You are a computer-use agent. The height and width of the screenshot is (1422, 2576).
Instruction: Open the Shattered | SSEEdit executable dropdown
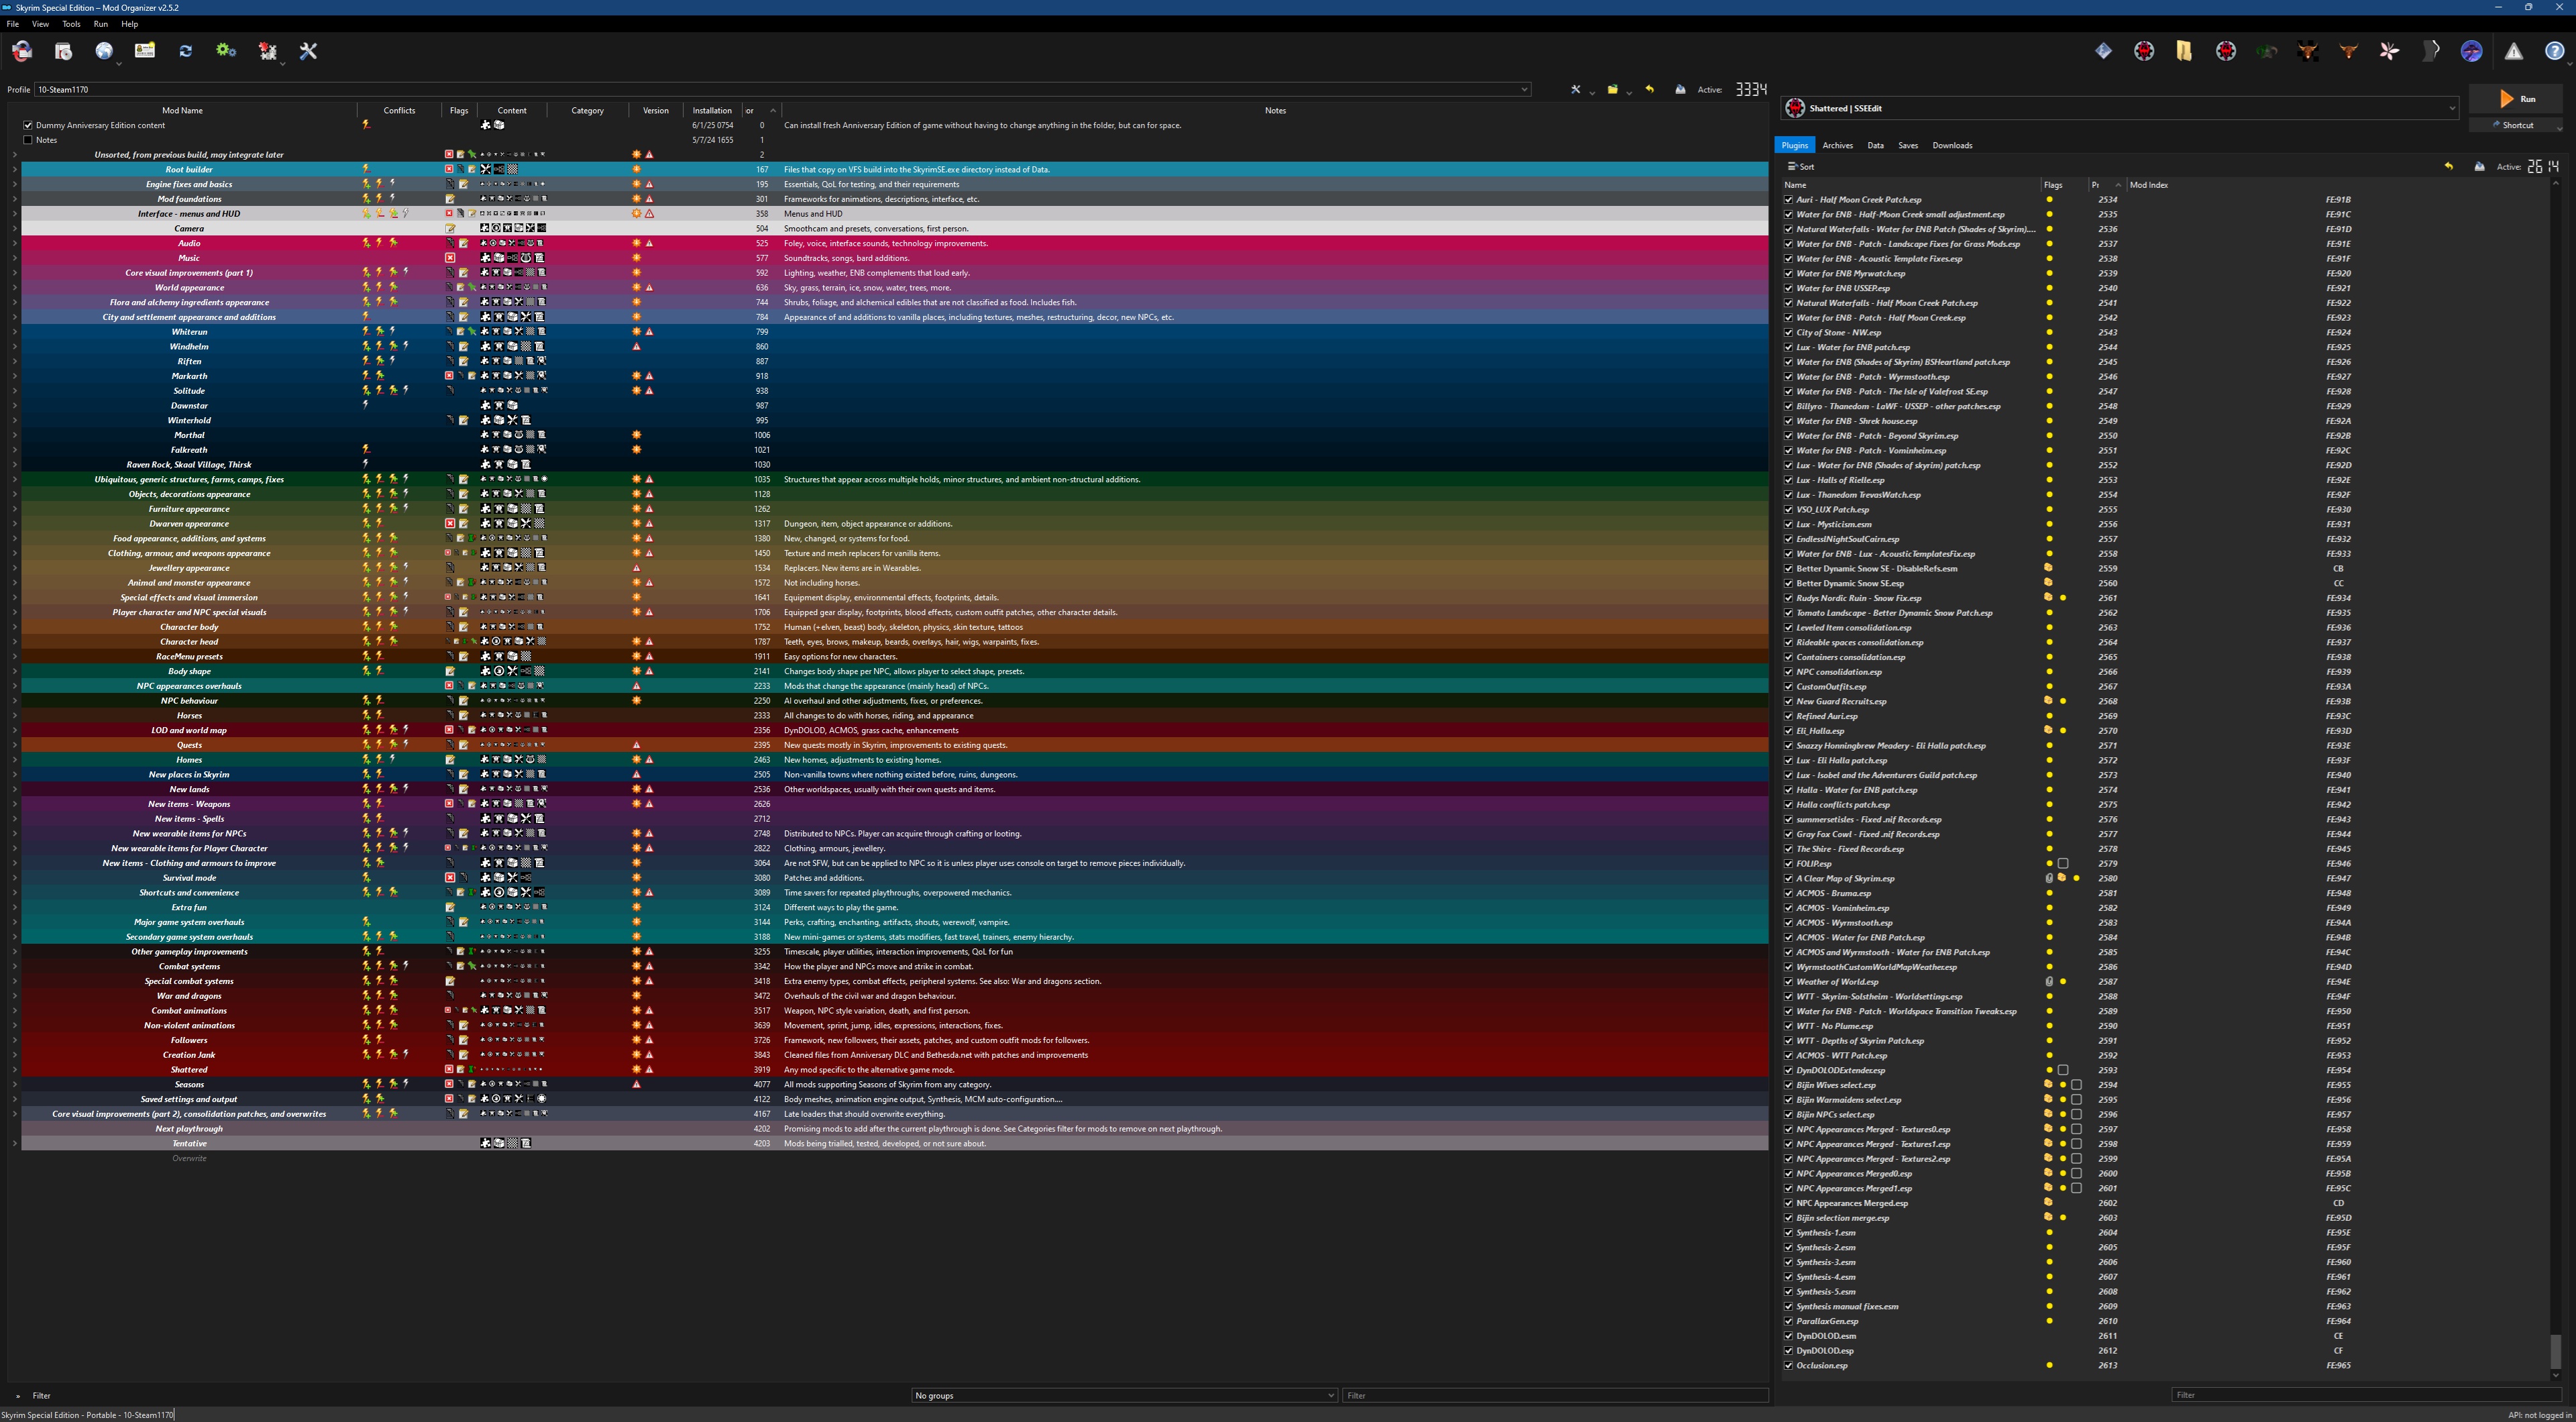coord(2451,108)
